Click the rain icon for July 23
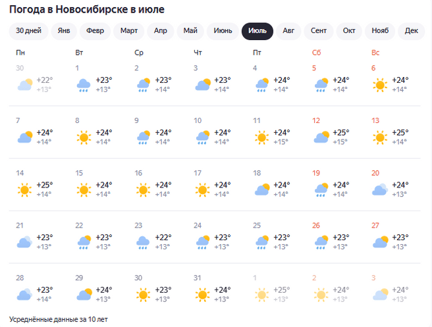 143,242
